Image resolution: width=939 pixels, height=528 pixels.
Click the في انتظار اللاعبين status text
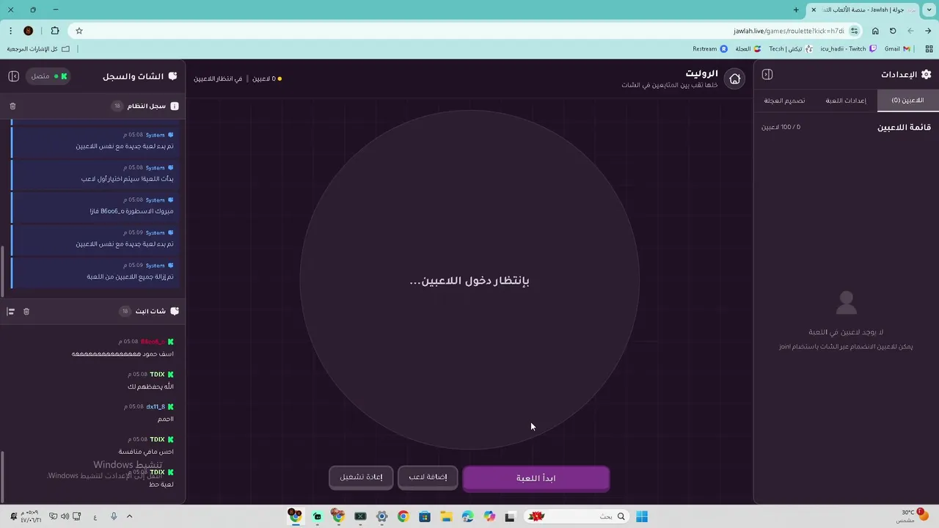(218, 78)
